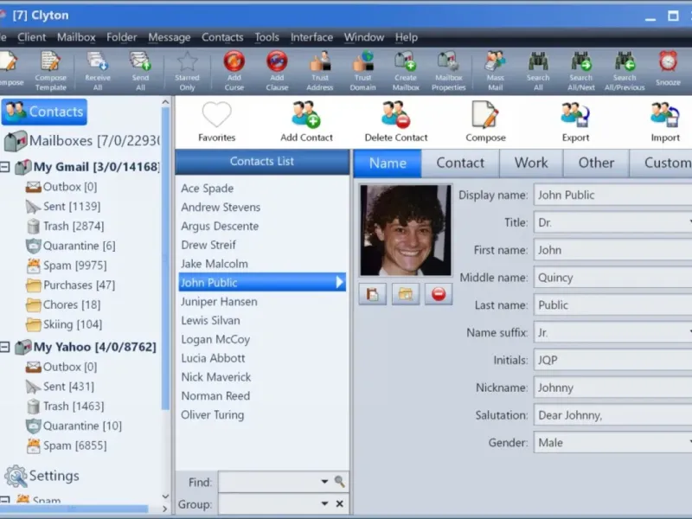Open Create Mailbox from the toolbar

tap(405, 62)
